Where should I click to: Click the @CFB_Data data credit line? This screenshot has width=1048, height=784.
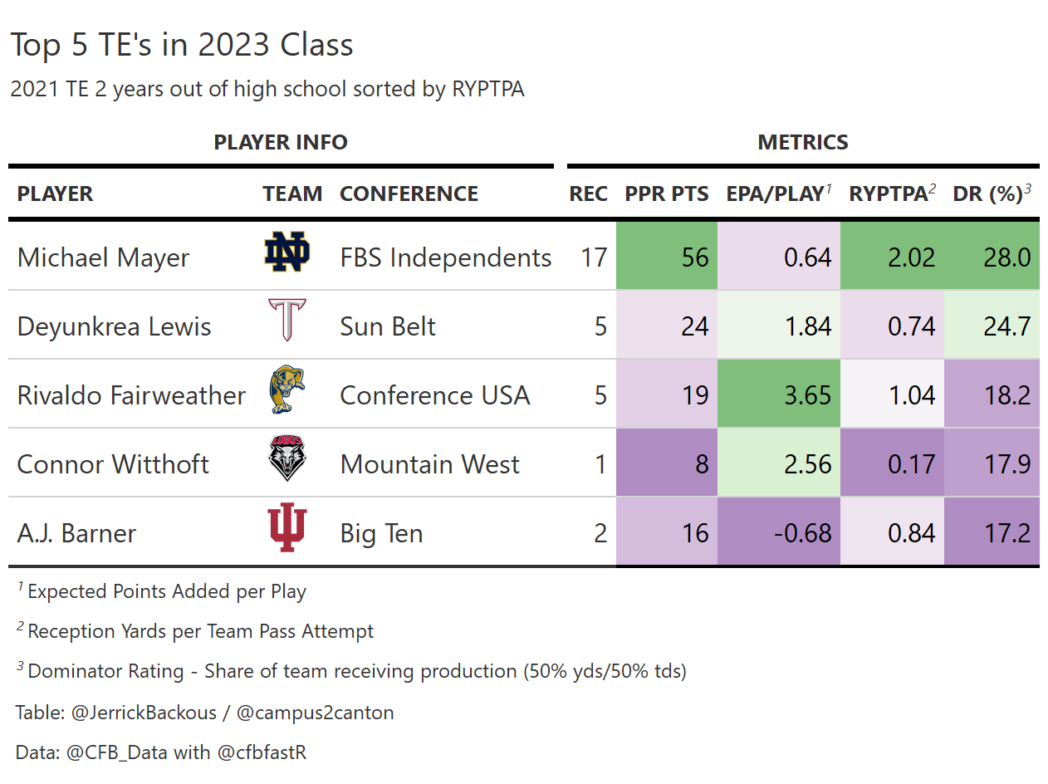[x=161, y=752]
